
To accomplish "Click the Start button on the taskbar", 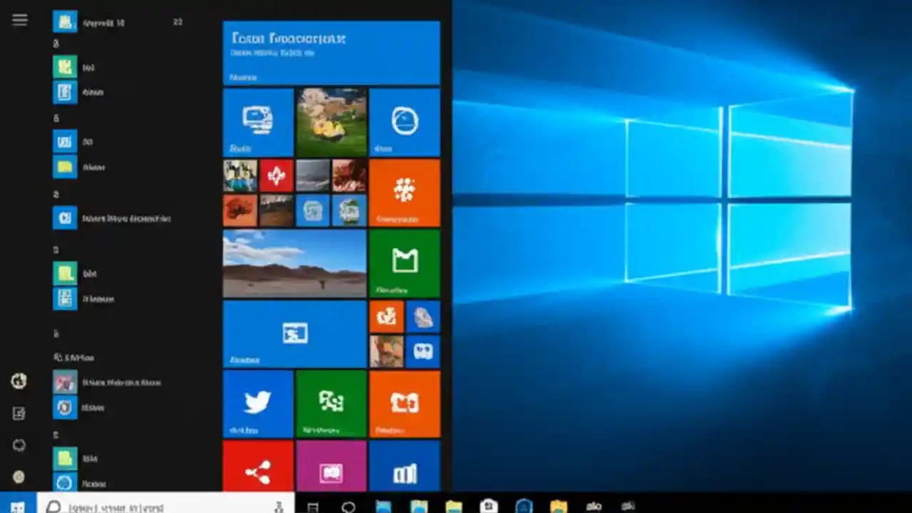I will 16,507.
